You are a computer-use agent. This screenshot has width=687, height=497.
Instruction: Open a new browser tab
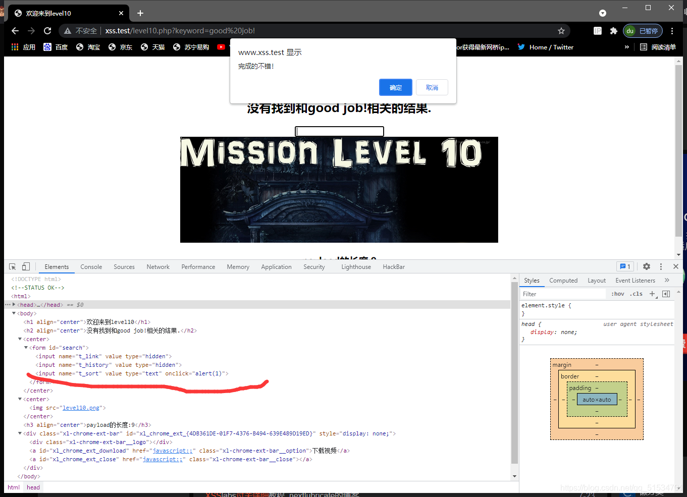point(140,13)
